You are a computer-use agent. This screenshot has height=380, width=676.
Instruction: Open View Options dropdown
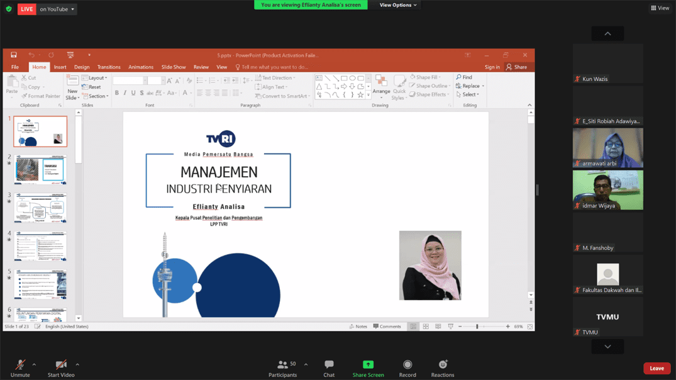tap(398, 5)
